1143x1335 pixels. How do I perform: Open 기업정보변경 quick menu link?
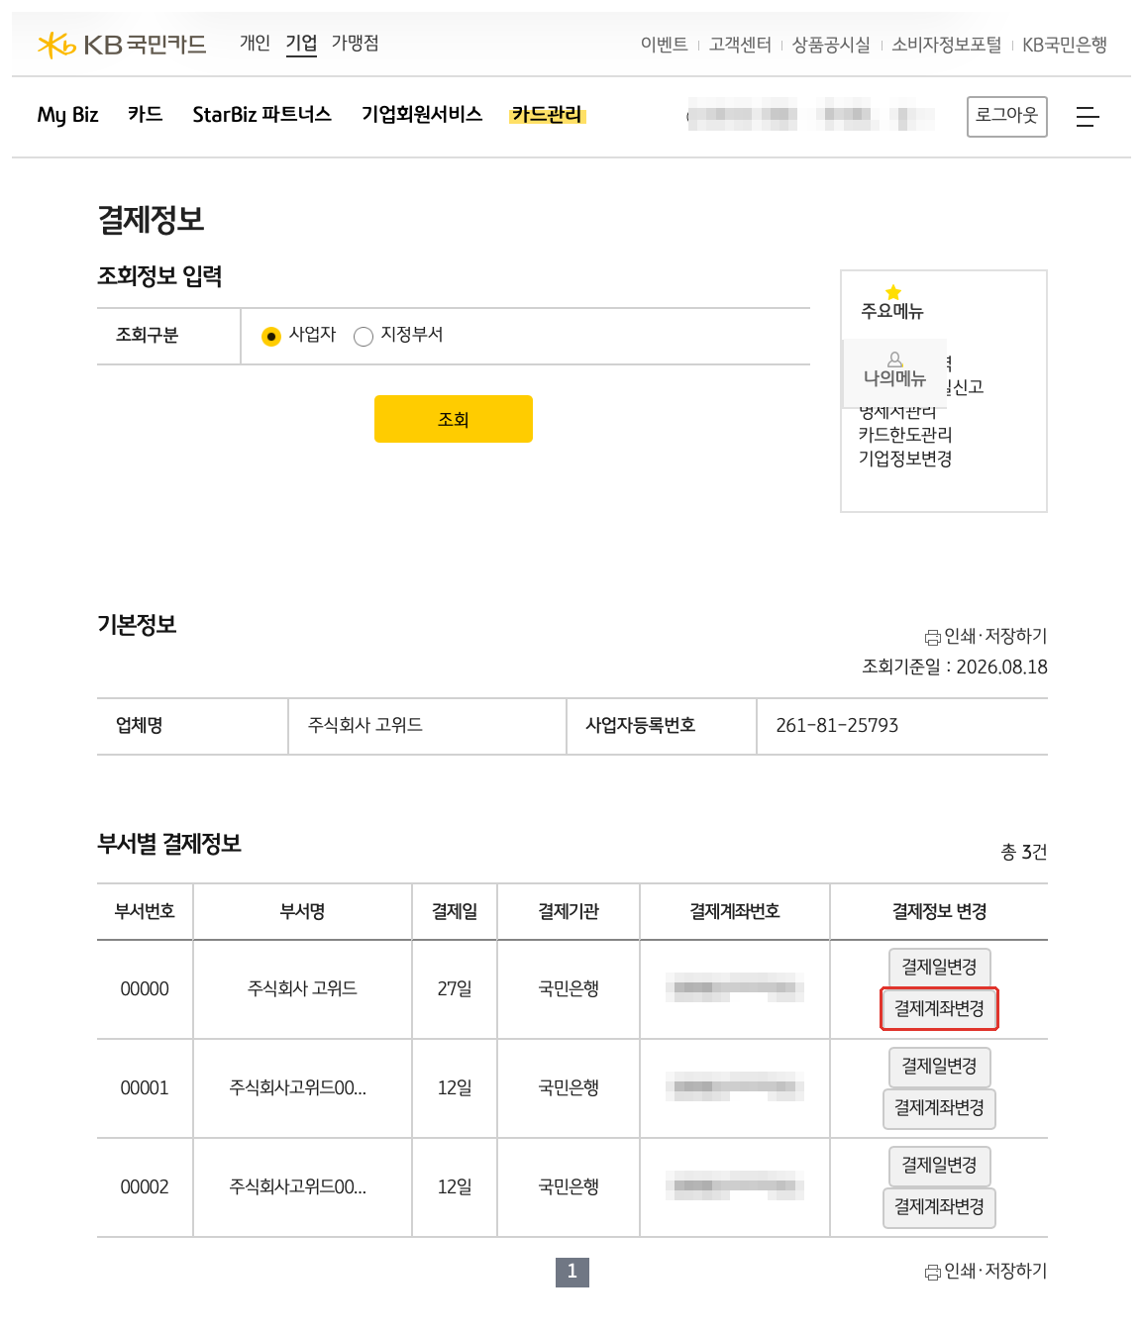pyautogui.click(x=905, y=459)
